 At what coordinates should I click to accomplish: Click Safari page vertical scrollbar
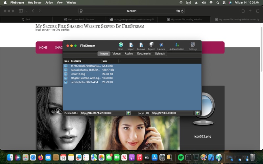(261, 50)
